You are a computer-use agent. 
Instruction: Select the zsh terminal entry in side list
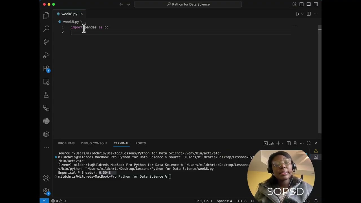(x=316, y=157)
